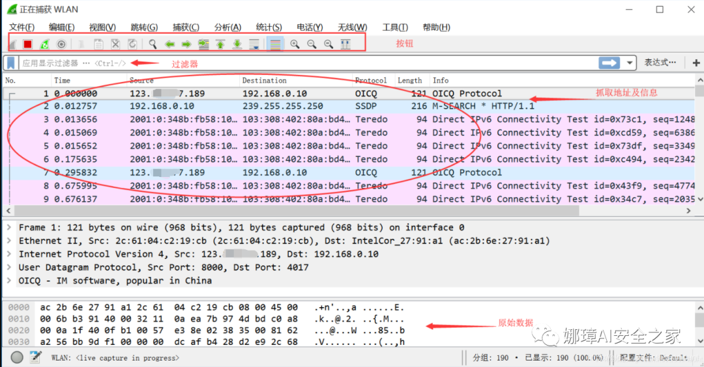Screen dimensions: 704x367
Task: Open the 跳转(G) menu
Action: click(x=144, y=27)
